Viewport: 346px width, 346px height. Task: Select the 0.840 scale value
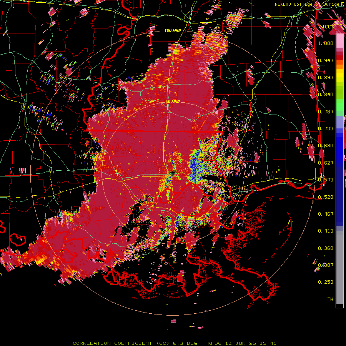(x=326, y=95)
